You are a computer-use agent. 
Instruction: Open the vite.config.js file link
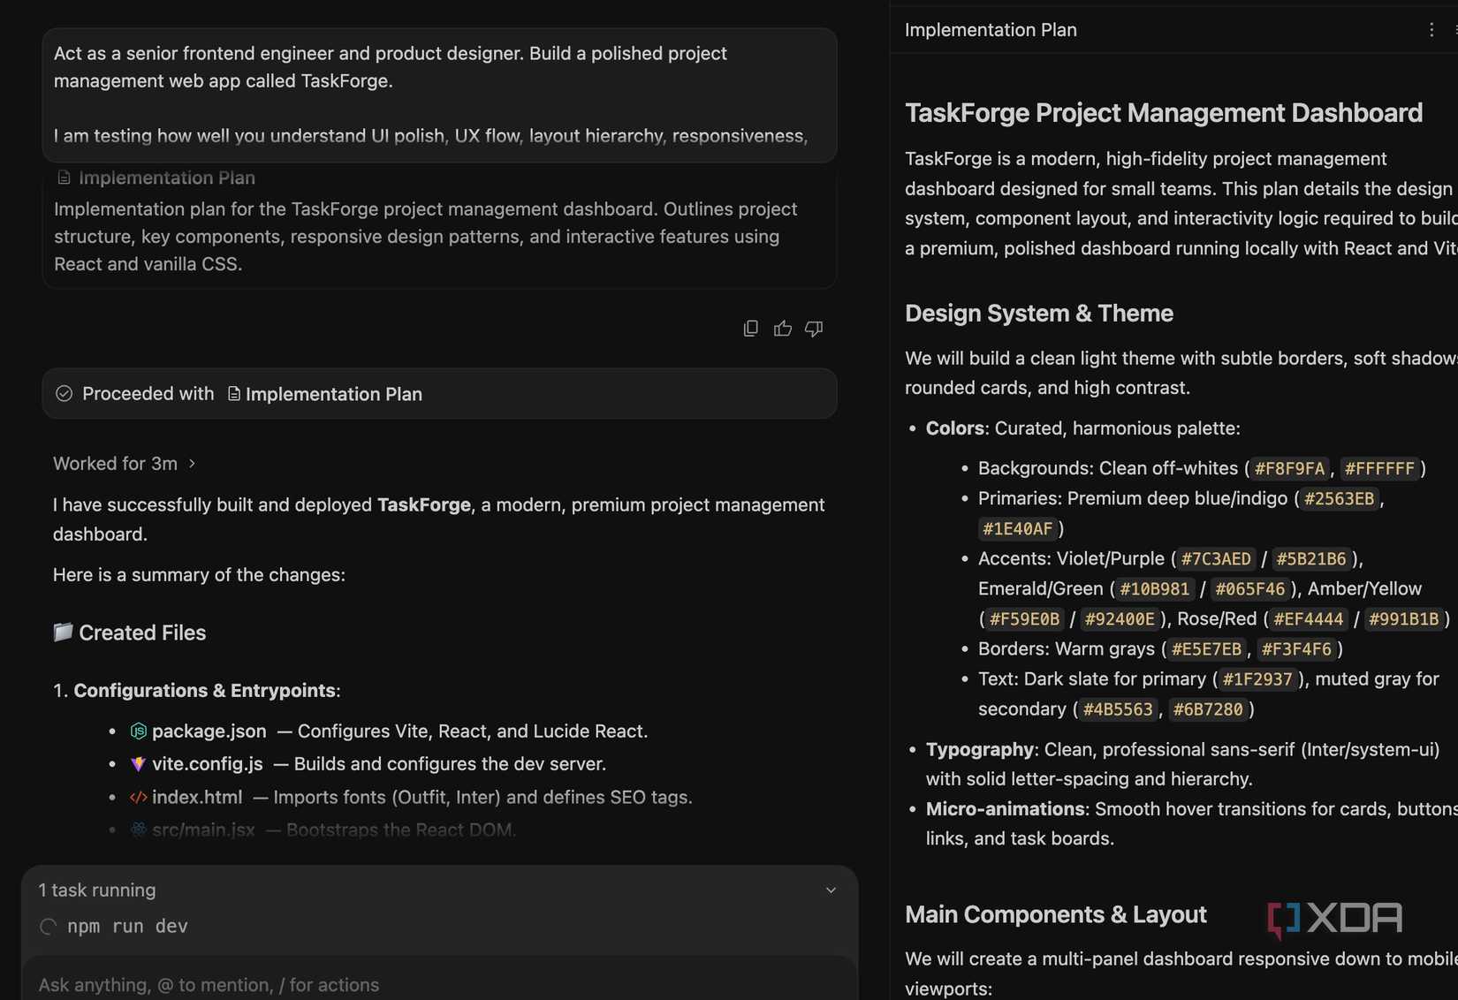(x=207, y=764)
